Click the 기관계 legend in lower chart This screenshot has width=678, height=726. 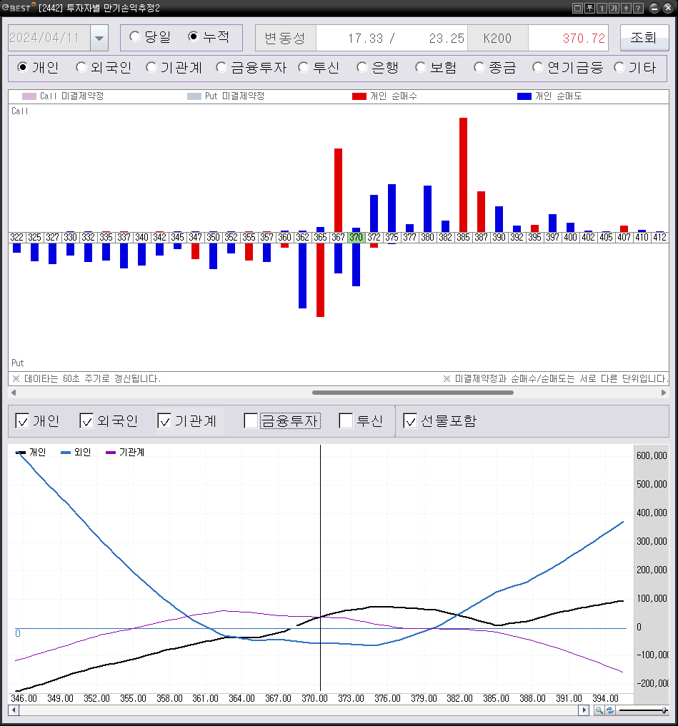pyautogui.click(x=125, y=453)
